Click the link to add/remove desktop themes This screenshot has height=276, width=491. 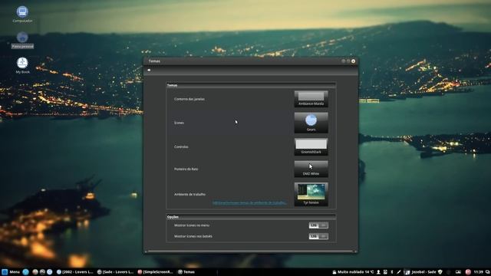coord(249,202)
